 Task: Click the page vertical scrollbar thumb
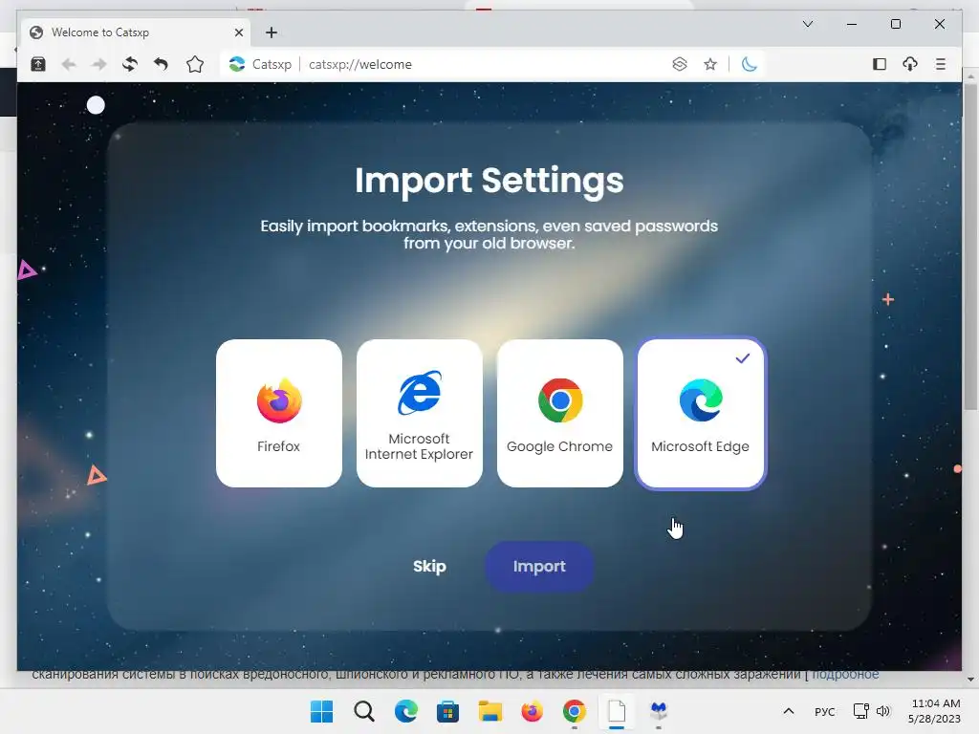[x=969, y=247]
